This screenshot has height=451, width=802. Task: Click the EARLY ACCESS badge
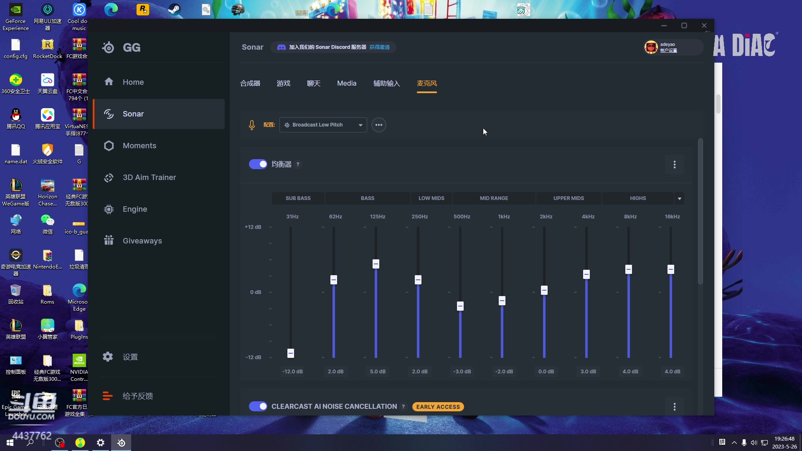coord(438,407)
